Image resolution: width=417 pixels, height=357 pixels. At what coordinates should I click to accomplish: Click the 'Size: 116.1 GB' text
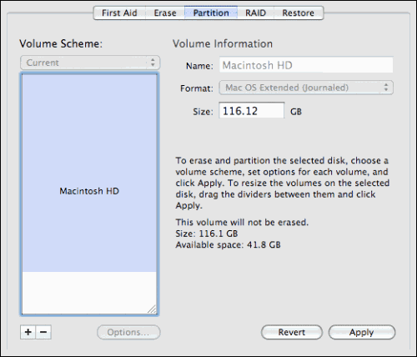pyautogui.click(x=207, y=234)
